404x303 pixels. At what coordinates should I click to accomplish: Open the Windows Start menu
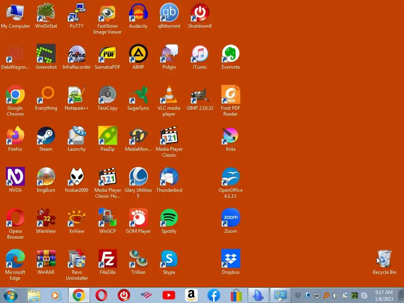(11, 295)
